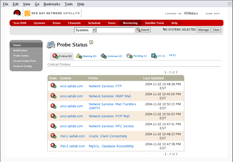Open the Network Services: RPC Service probe

point(111,126)
